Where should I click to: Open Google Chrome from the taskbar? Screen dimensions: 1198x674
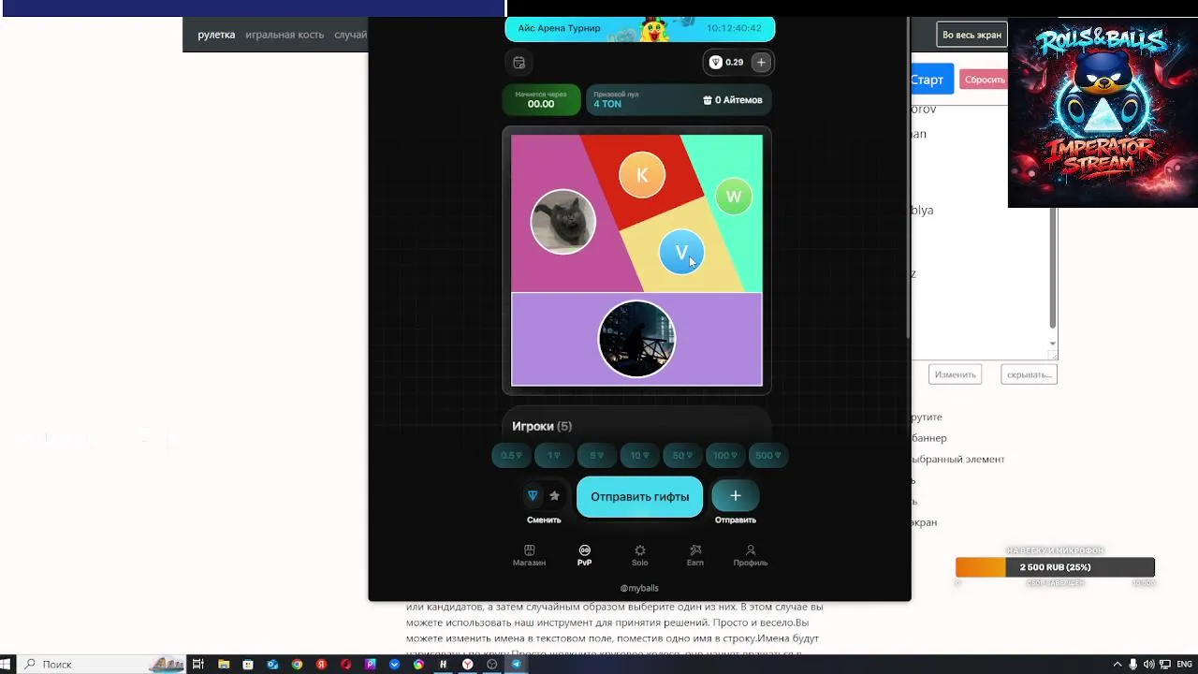coord(297,665)
